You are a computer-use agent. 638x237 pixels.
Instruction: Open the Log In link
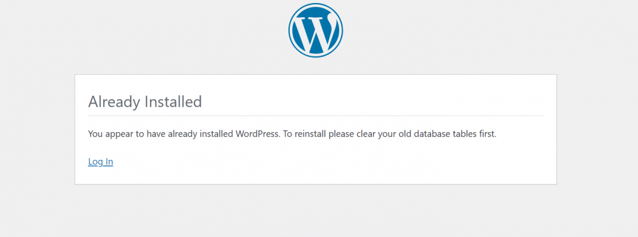click(101, 162)
